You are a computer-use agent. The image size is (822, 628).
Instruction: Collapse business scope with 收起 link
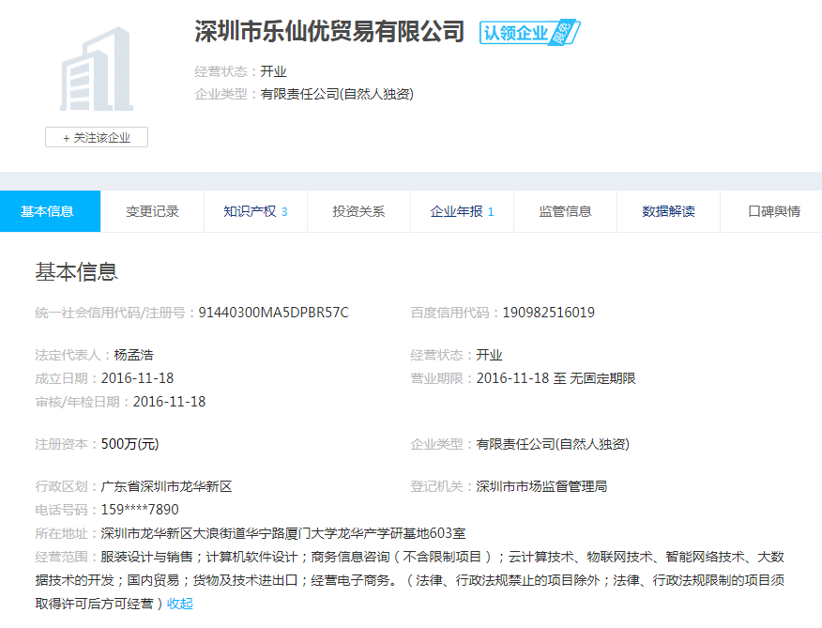180,604
